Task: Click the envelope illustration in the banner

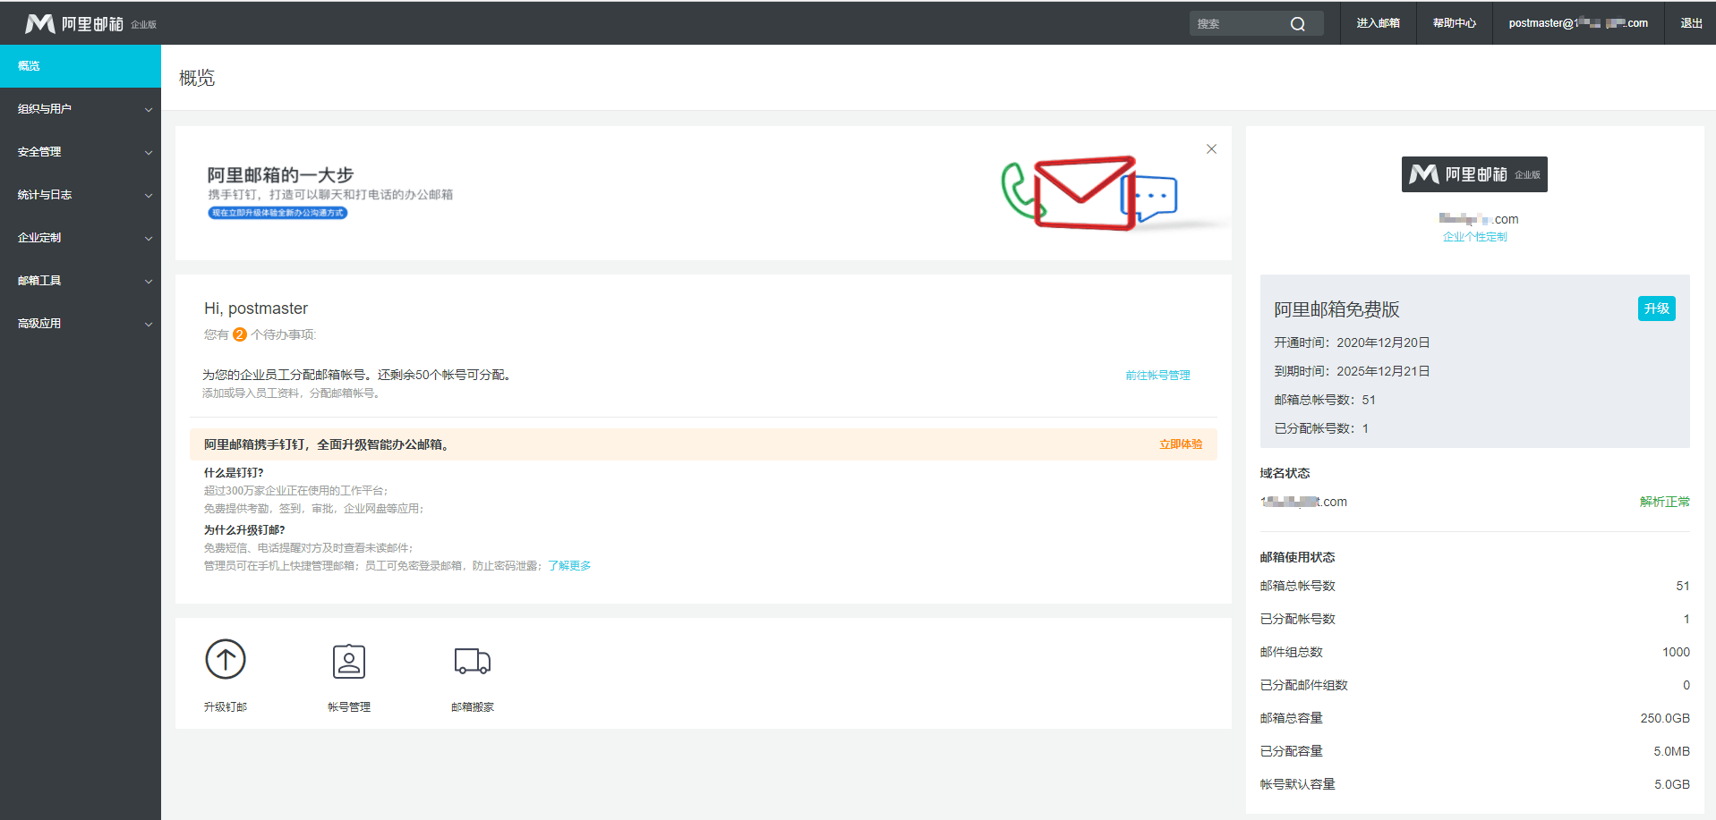Action: coord(1085,192)
